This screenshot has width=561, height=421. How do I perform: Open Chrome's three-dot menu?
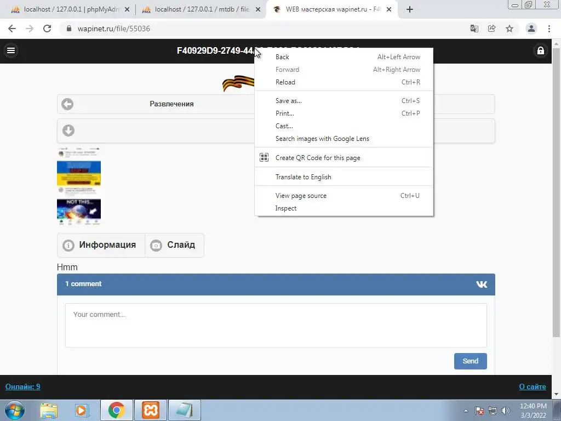549,29
